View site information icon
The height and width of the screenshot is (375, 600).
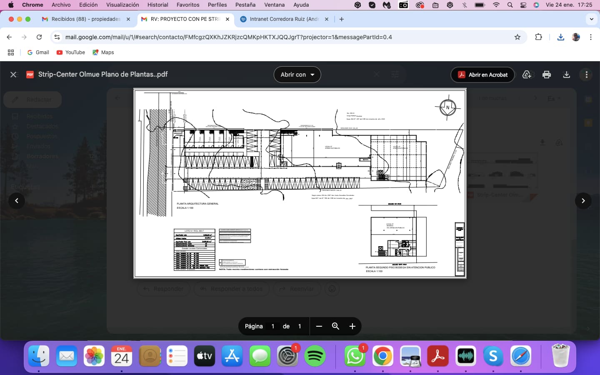tap(57, 37)
